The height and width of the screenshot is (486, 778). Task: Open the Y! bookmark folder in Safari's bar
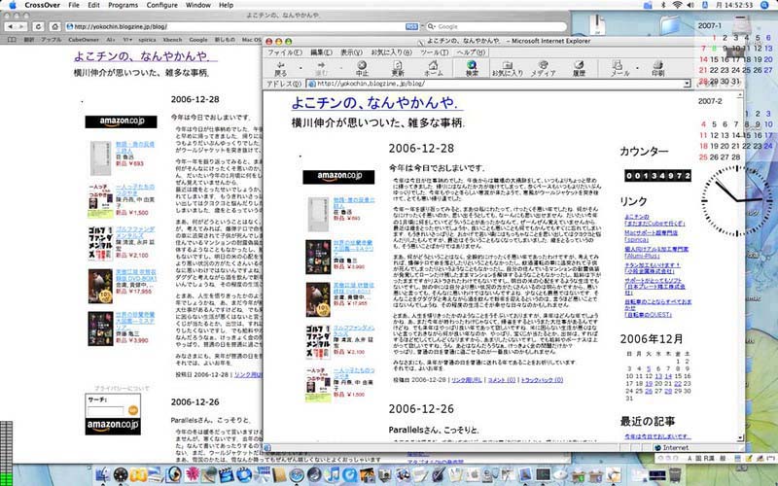click(127, 40)
